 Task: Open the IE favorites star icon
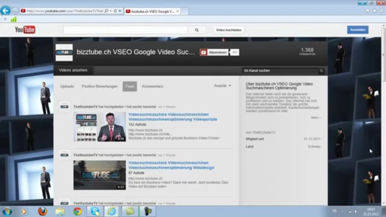pyautogui.click(x=374, y=11)
